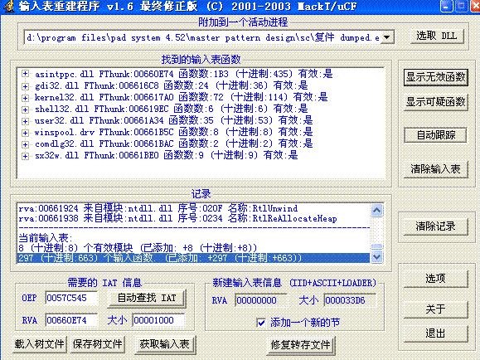Click the 获取输入表 button

(165, 344)
